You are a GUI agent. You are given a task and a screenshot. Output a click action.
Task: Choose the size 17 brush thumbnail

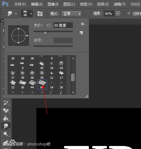[61, 75]
